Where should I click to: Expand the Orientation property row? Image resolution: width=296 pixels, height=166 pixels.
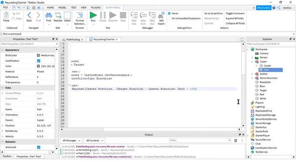pos(2,115)
